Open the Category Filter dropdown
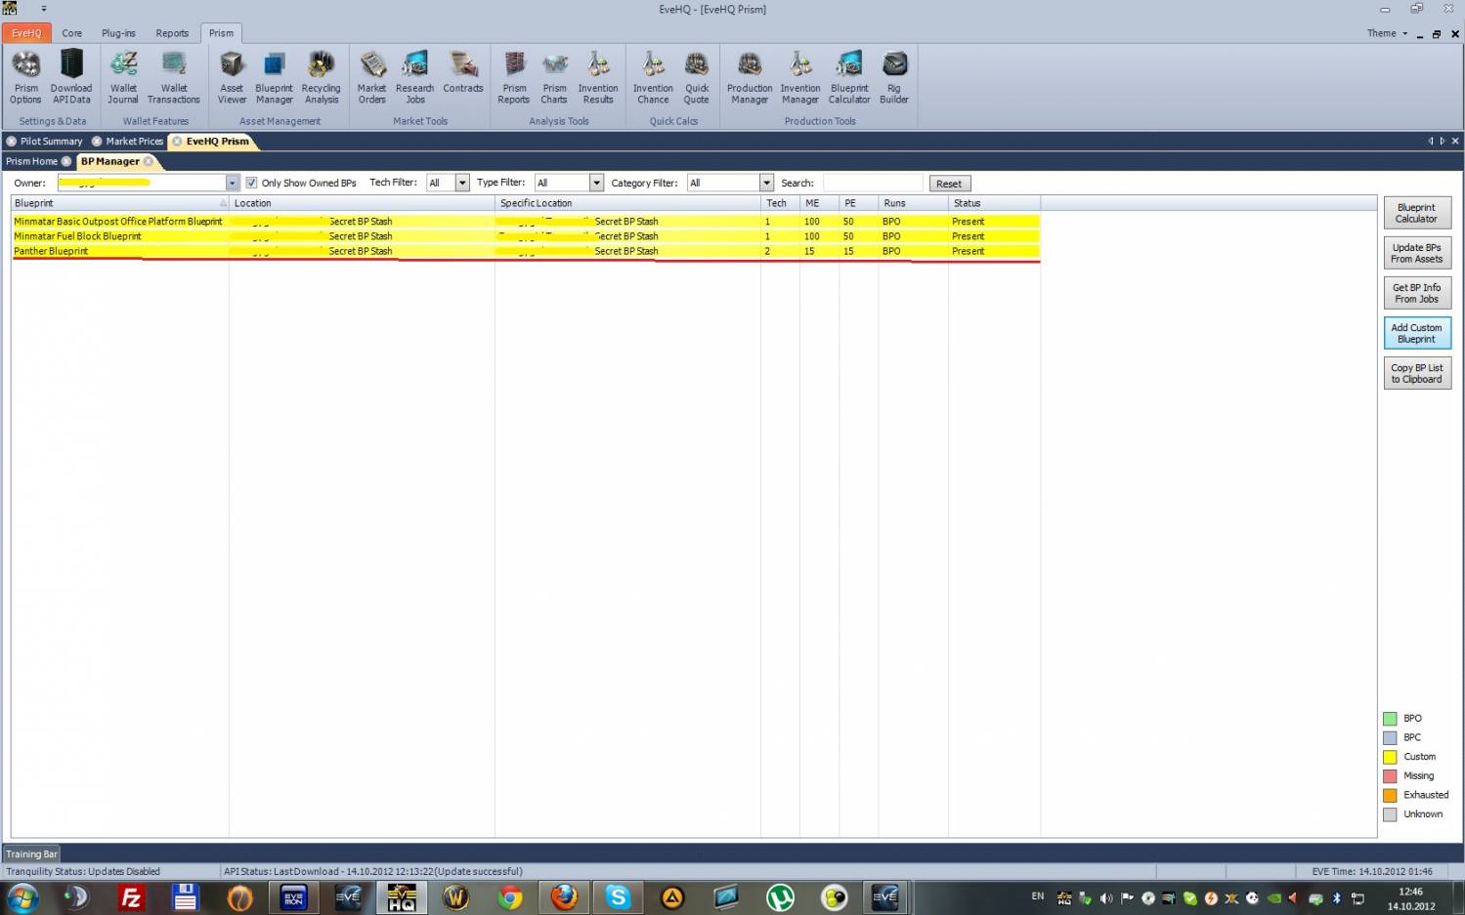This screenshot has width=1465, height=915. (766, 183)
